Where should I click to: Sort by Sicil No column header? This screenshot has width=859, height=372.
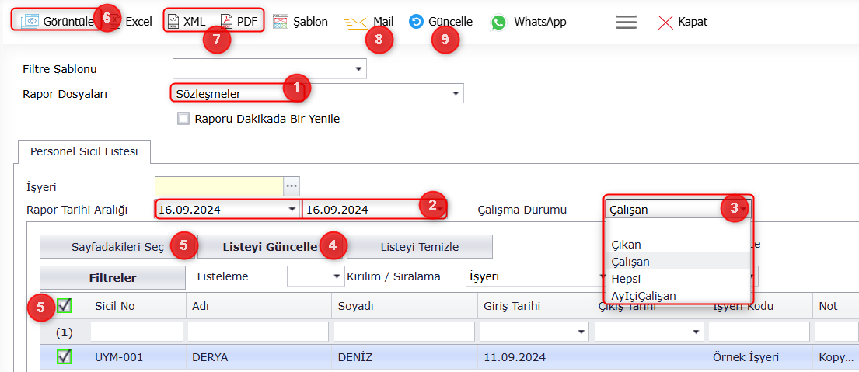[x=138, y=306]
